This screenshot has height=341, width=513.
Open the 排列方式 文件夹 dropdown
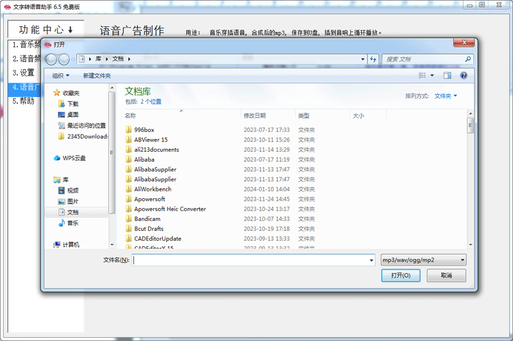(446, 96)
